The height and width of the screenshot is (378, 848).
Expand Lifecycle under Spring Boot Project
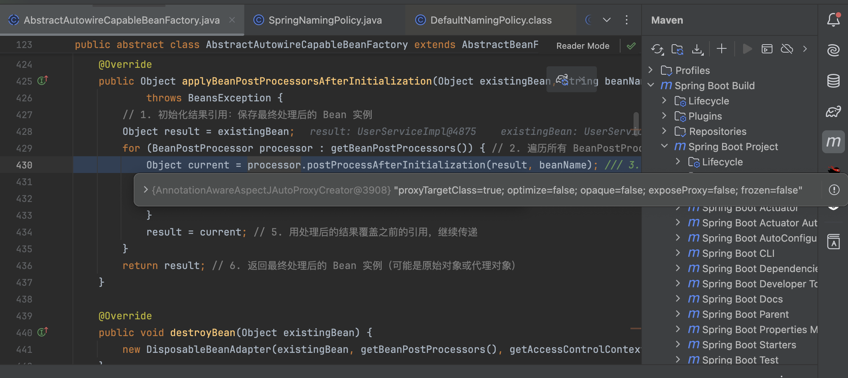pyautogui.click(x=678, y=161)
